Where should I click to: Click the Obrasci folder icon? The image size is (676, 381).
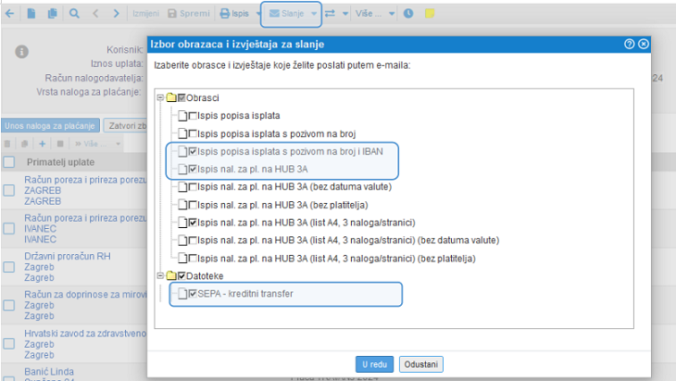pos(171,97)
